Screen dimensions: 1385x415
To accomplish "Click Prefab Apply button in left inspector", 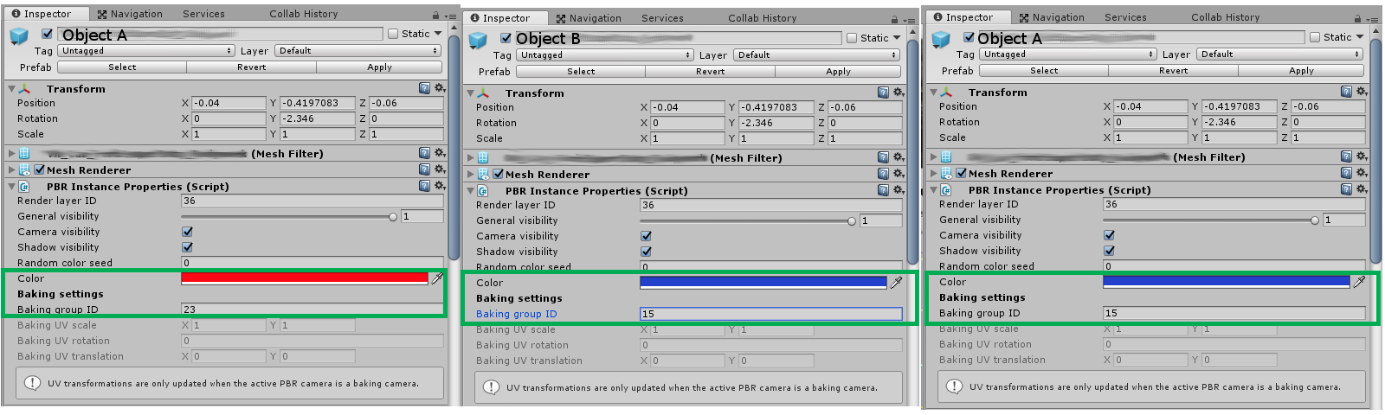I will pos(379,67).
